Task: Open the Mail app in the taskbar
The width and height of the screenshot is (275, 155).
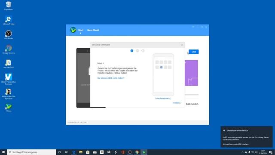Action: click(95, 152)
